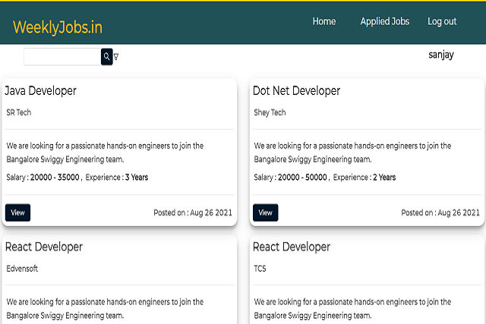
Task: Open the Edvensoft React Developer card title
Action: [44, 247]
